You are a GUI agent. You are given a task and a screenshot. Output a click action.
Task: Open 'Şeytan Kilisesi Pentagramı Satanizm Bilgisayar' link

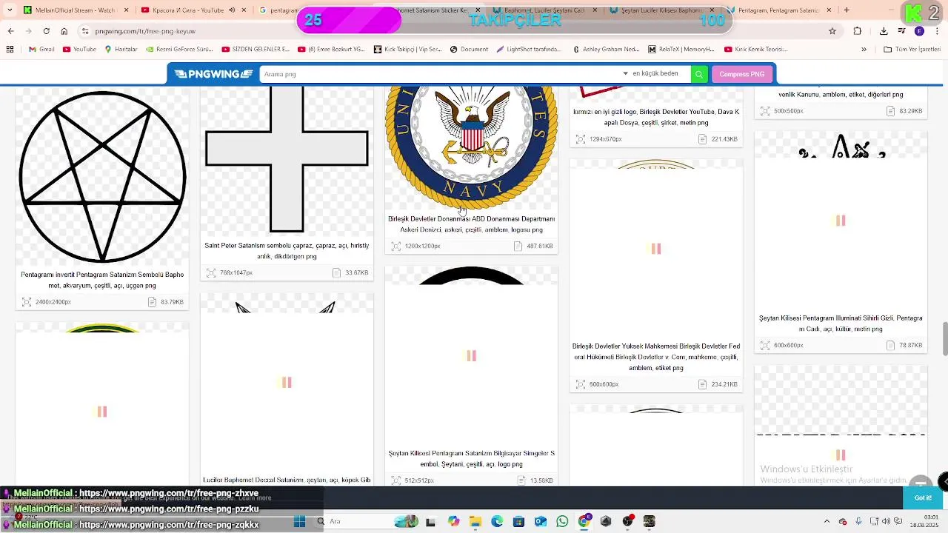pos(471,458)
